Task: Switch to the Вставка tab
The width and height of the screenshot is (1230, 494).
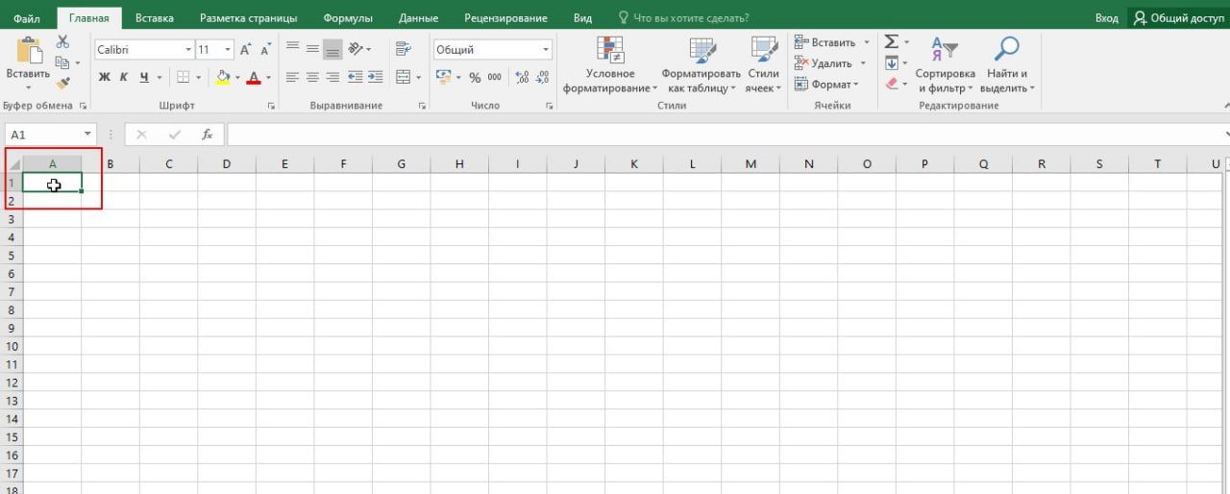Action: [x=155, y=17]
